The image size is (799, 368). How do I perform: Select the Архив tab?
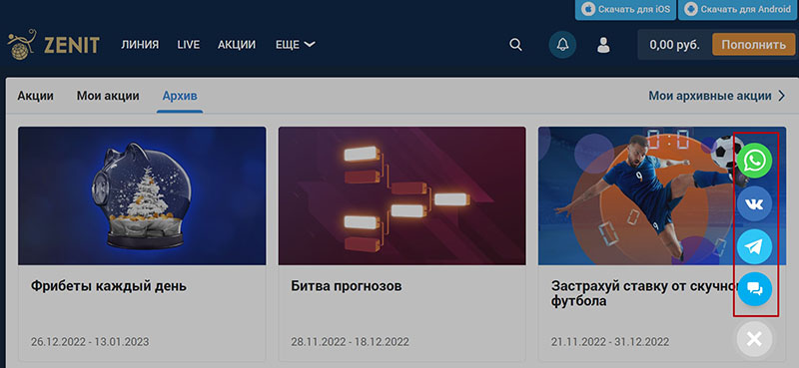(x=180, y=96)
